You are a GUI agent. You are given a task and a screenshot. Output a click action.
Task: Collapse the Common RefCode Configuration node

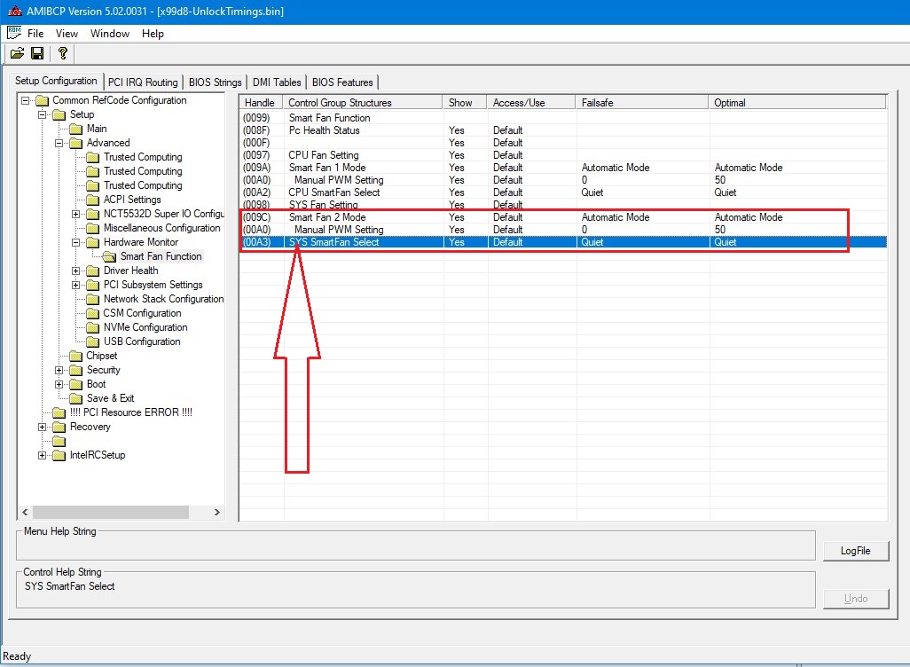click(x=25, y=100)
